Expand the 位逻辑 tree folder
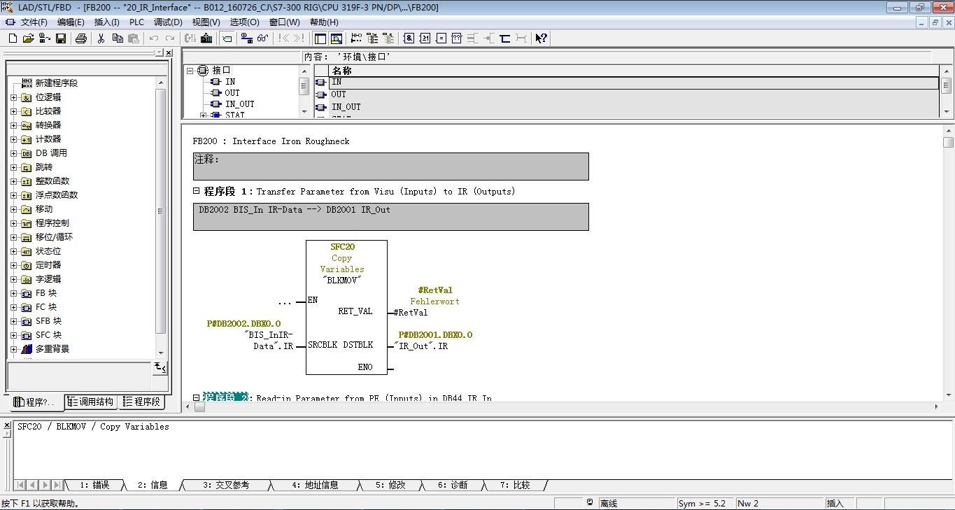 [14, 97]
